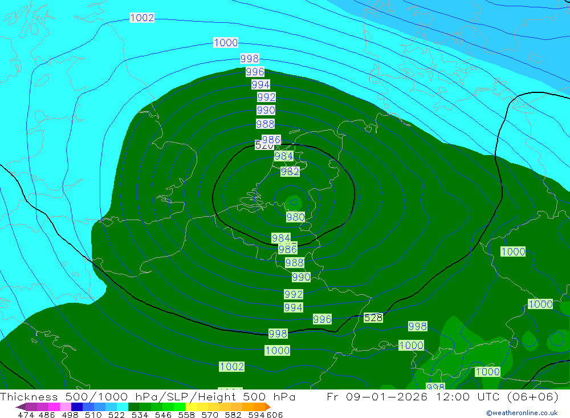
Task: Click the 994 isobar label in white box
Action: 260,85
